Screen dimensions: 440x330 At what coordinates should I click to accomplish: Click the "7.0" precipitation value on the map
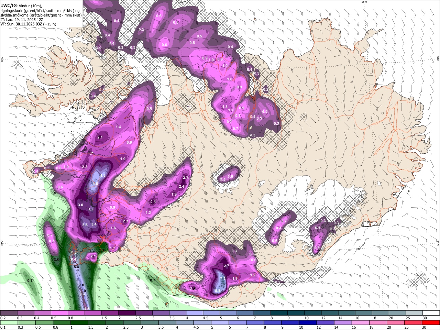pos(81,285)
